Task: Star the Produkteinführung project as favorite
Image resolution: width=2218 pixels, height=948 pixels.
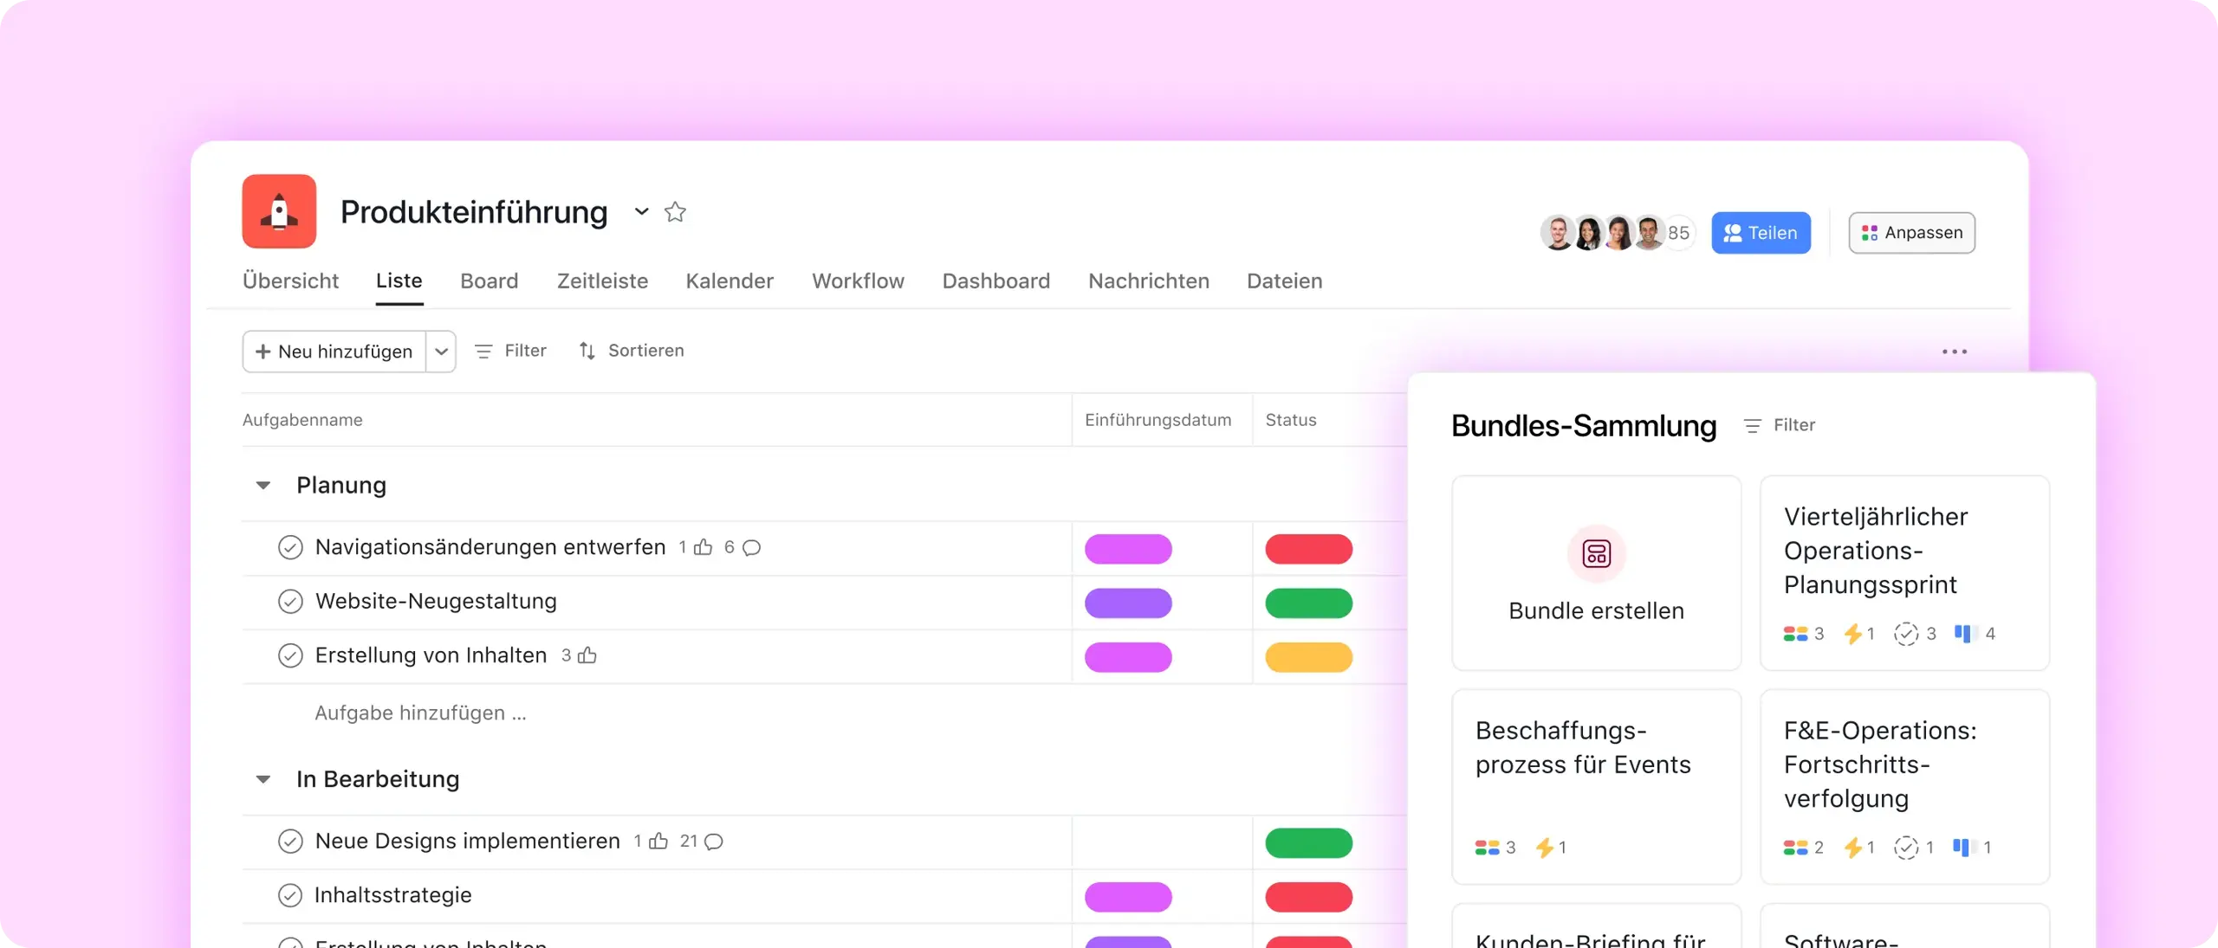Action: click(675, 212)
